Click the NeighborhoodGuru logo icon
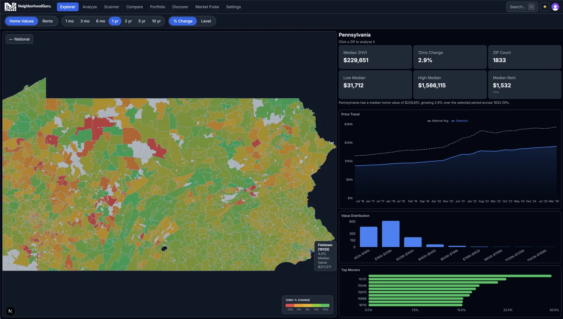The width and height of the screenshot is (563, 319). (x=11, y=6)
